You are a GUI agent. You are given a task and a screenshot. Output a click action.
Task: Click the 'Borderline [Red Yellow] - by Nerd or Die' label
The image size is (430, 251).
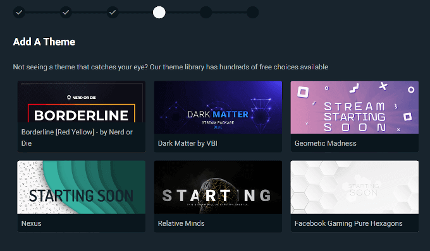(x=77, y=137)
